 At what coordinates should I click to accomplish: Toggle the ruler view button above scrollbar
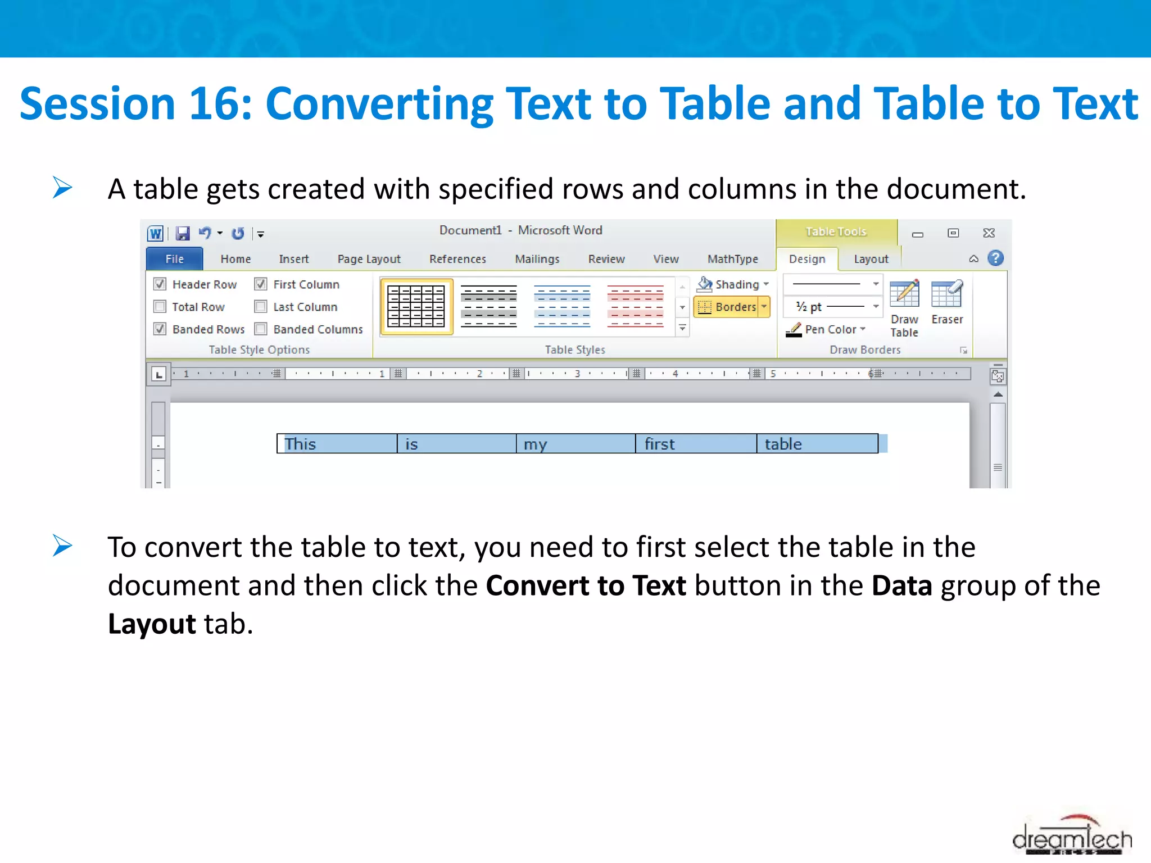click(x=998, y=376)
